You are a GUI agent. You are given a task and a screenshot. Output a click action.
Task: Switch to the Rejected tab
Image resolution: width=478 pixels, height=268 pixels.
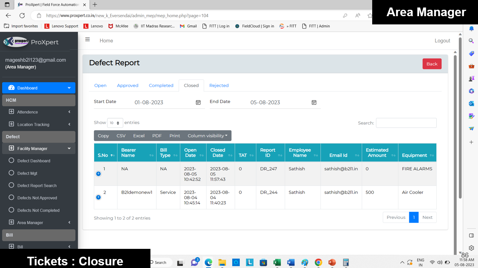click(x=219, y=86)
